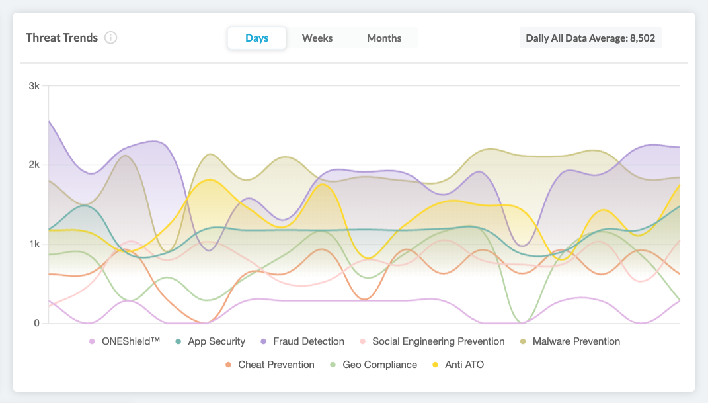Toggle App Security series visibility
This screenshot has width=708, height=403.
tap(210, 341)
